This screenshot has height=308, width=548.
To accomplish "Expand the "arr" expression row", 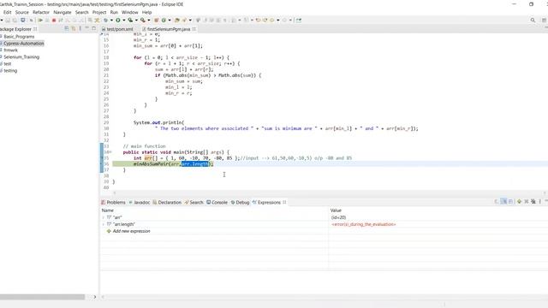I will tap(103, 217).
